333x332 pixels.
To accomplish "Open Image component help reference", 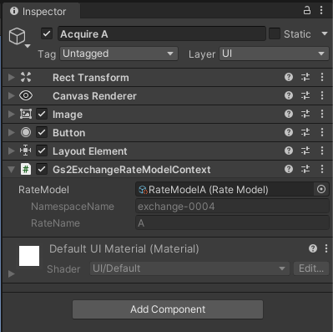I will [289, 114].
